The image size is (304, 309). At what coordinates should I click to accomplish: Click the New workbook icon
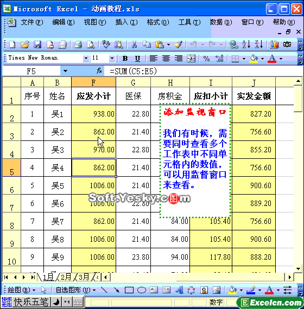point(12,44)
